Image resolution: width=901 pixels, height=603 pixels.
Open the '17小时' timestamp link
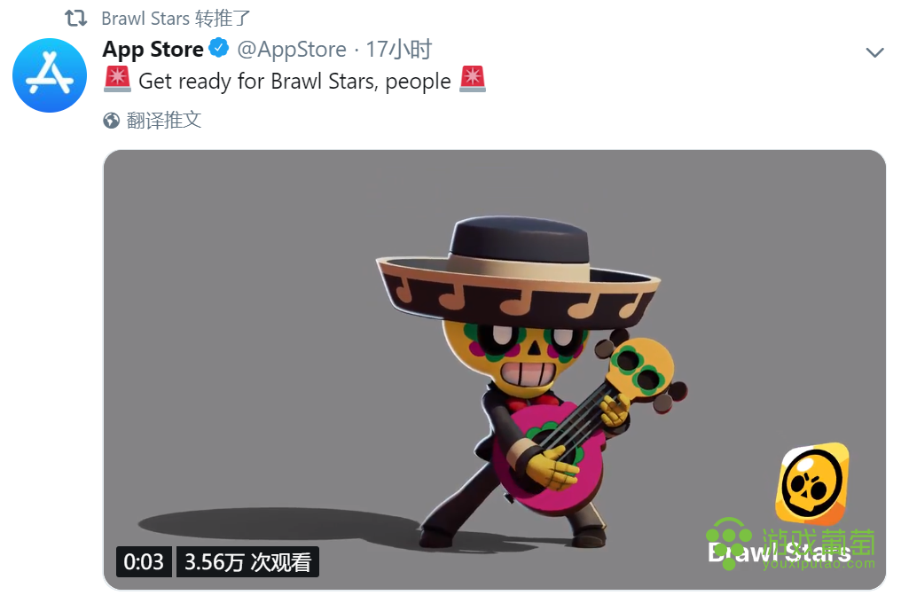point(399,50)
